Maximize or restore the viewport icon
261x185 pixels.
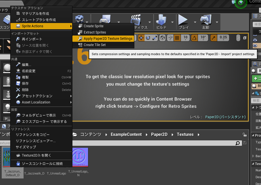(x=245, y=38)
